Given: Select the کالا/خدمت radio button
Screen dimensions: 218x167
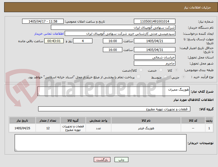Looking at the screenshot, I should 141,70.
